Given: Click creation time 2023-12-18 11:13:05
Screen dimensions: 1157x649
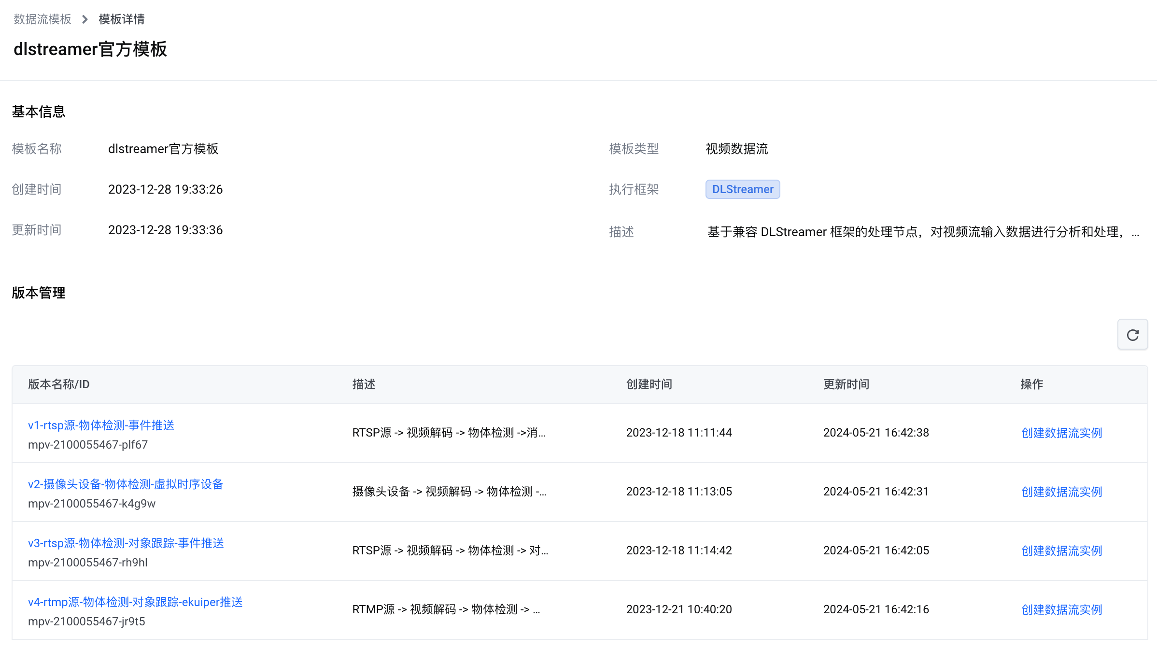Looking at the screenshot, I should (679, 492).
